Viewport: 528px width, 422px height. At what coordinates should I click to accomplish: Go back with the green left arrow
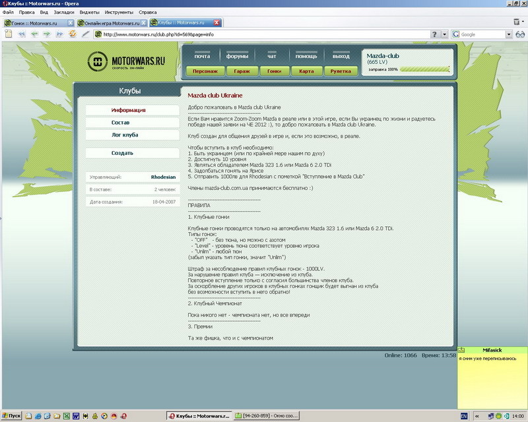pyautogui.click(x=34, y=34)
